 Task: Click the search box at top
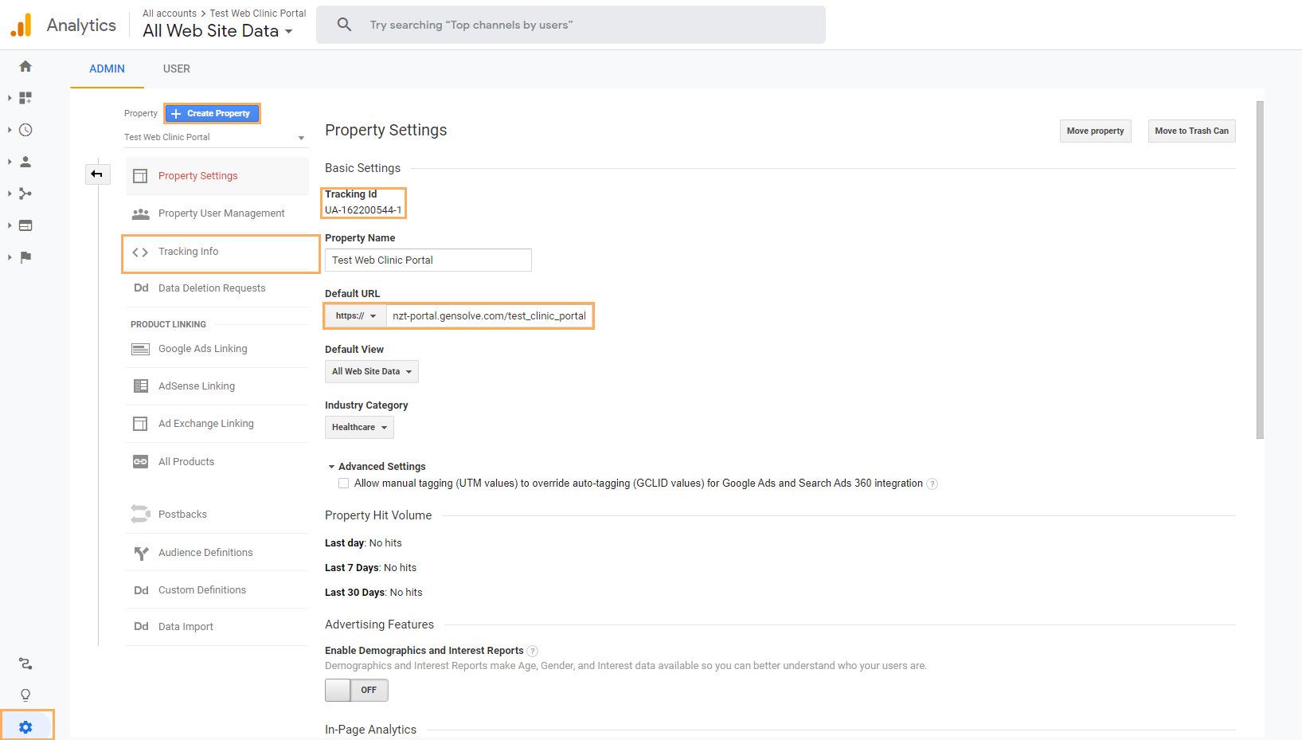(x=571, y=25)
